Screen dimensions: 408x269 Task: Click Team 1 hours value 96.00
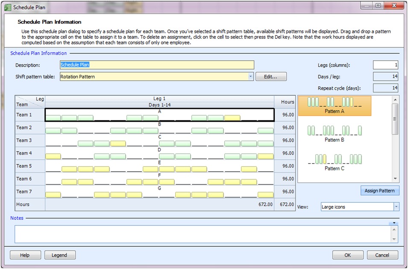pyautogui.click(x=285, y=115)
